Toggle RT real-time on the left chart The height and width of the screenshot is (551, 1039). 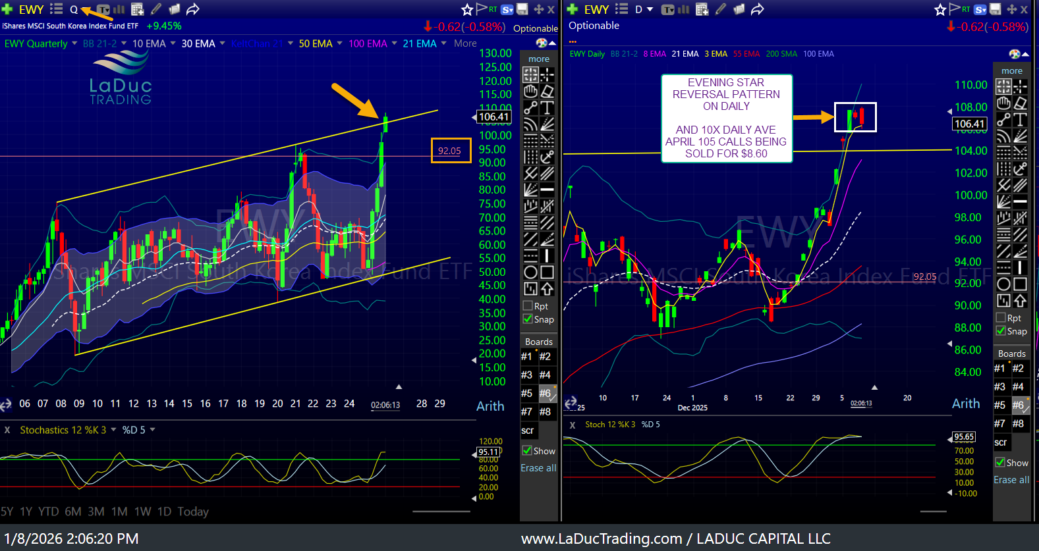click(x=493, y=9)
